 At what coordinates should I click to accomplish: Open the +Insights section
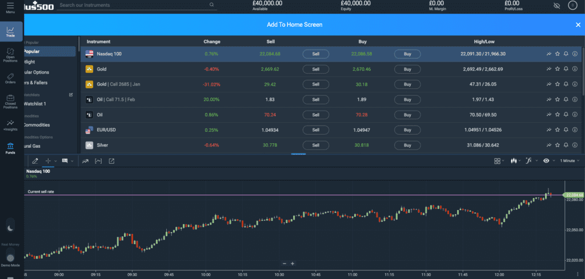tap(10, 125)
